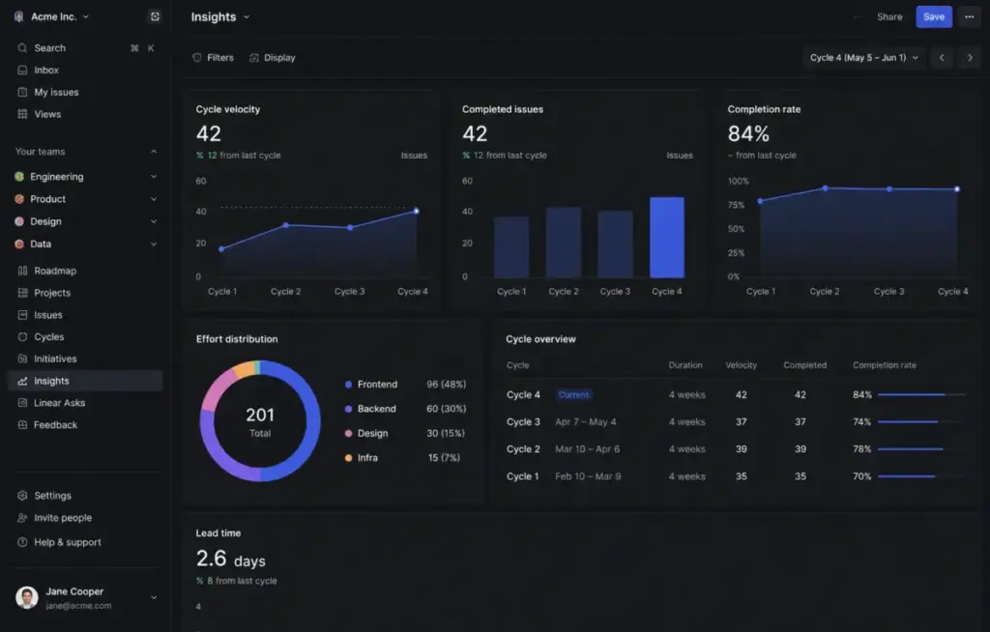The height and width of the screenshot is (632, 990).
Task: Go to Inbox in sidebar
Action: [x=86, y=71]
